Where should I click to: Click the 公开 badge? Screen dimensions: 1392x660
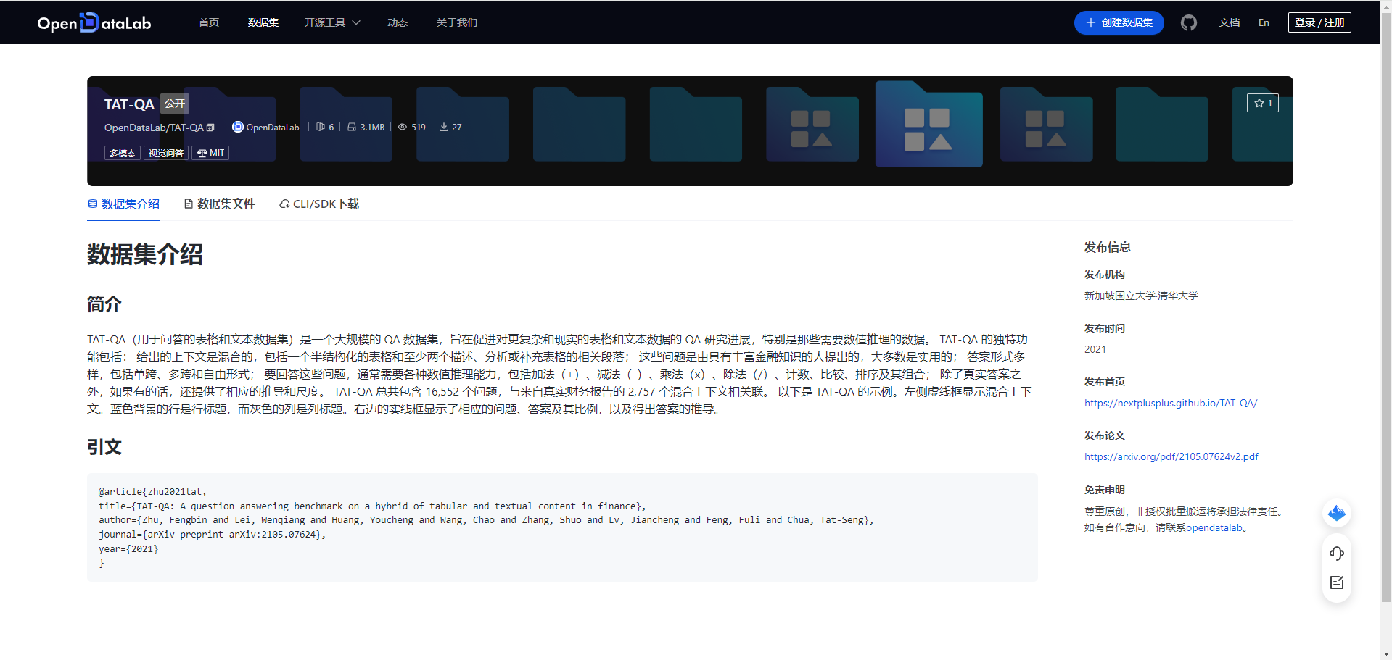[175, 104]
